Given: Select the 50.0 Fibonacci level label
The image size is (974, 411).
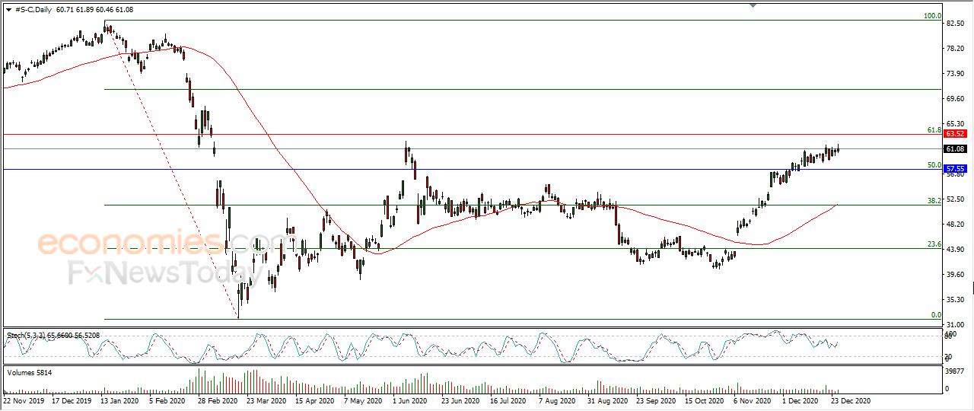Looking at the screenshot, I should pos(934,164).
